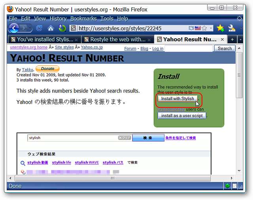Click the Log in link
The width and height of the screenshot is (253, 200).
pos(158,48)
